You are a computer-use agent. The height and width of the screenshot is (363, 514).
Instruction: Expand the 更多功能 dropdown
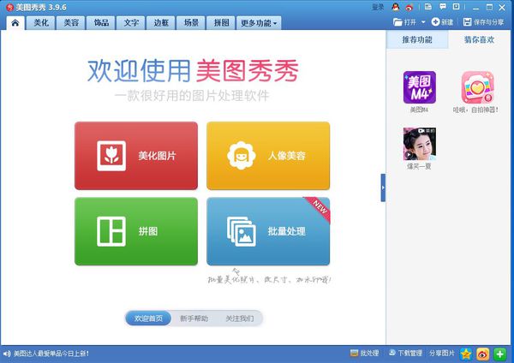tap(259, 23)
